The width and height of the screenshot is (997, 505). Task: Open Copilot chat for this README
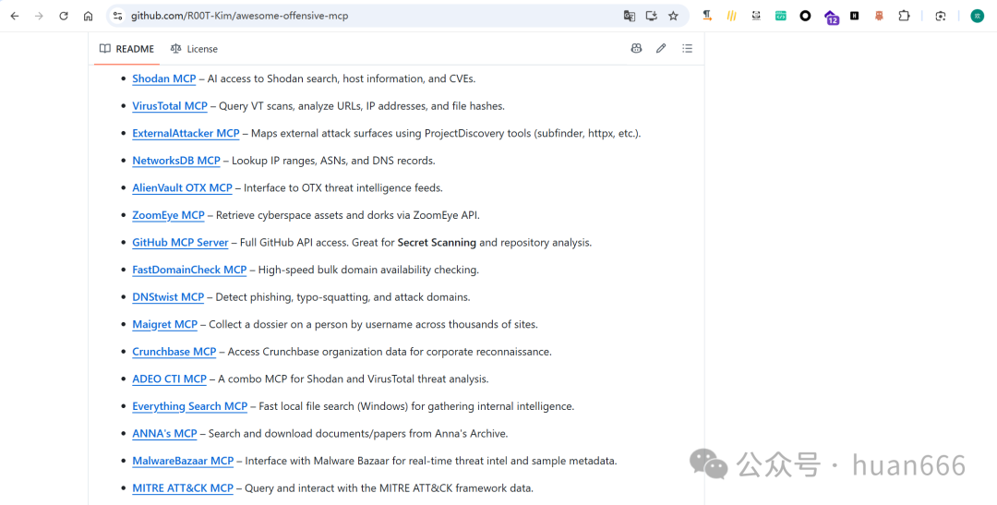pos(636,48)
